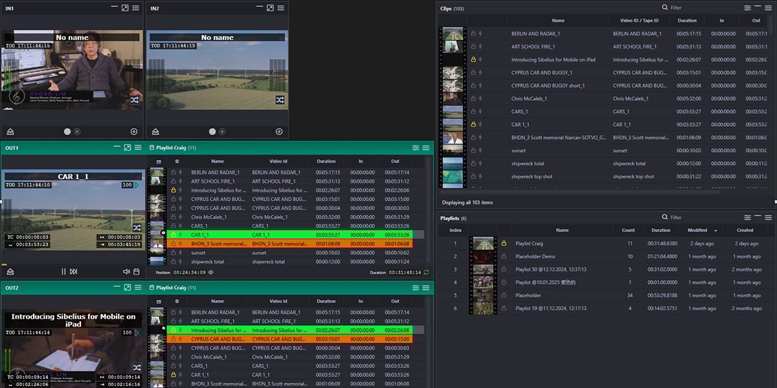Open the OUT1 Playlist Craig hamburger menu

[x=426, y=147]
